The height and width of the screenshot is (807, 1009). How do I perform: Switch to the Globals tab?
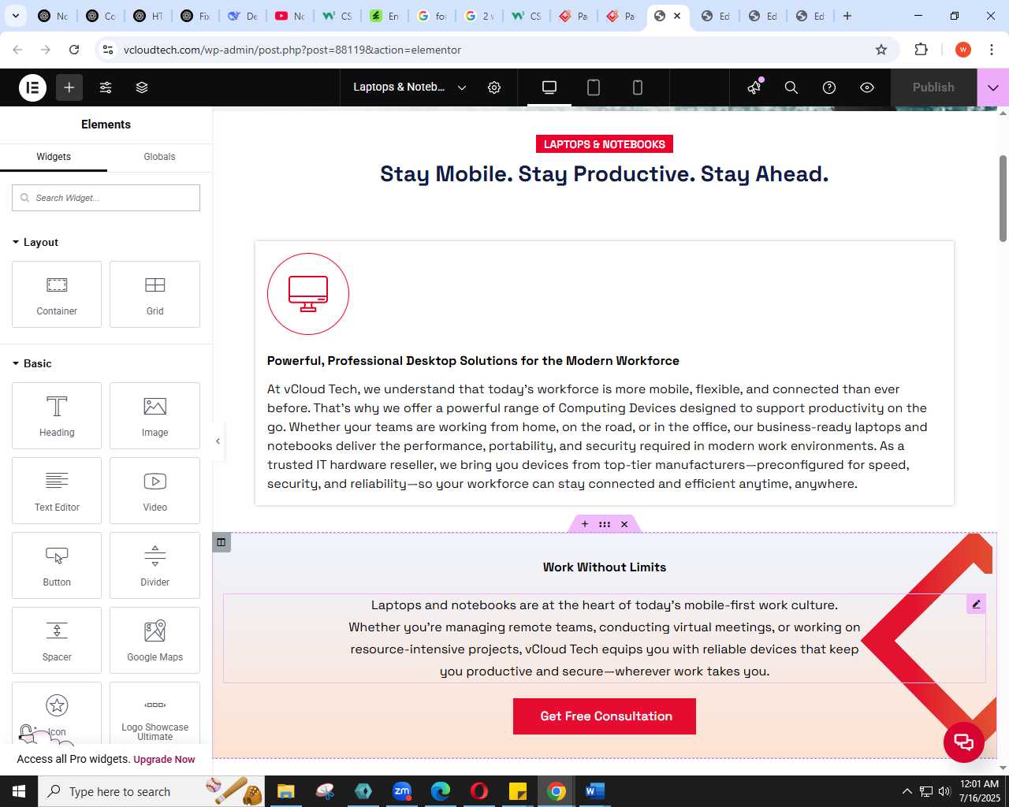[159, 157]
